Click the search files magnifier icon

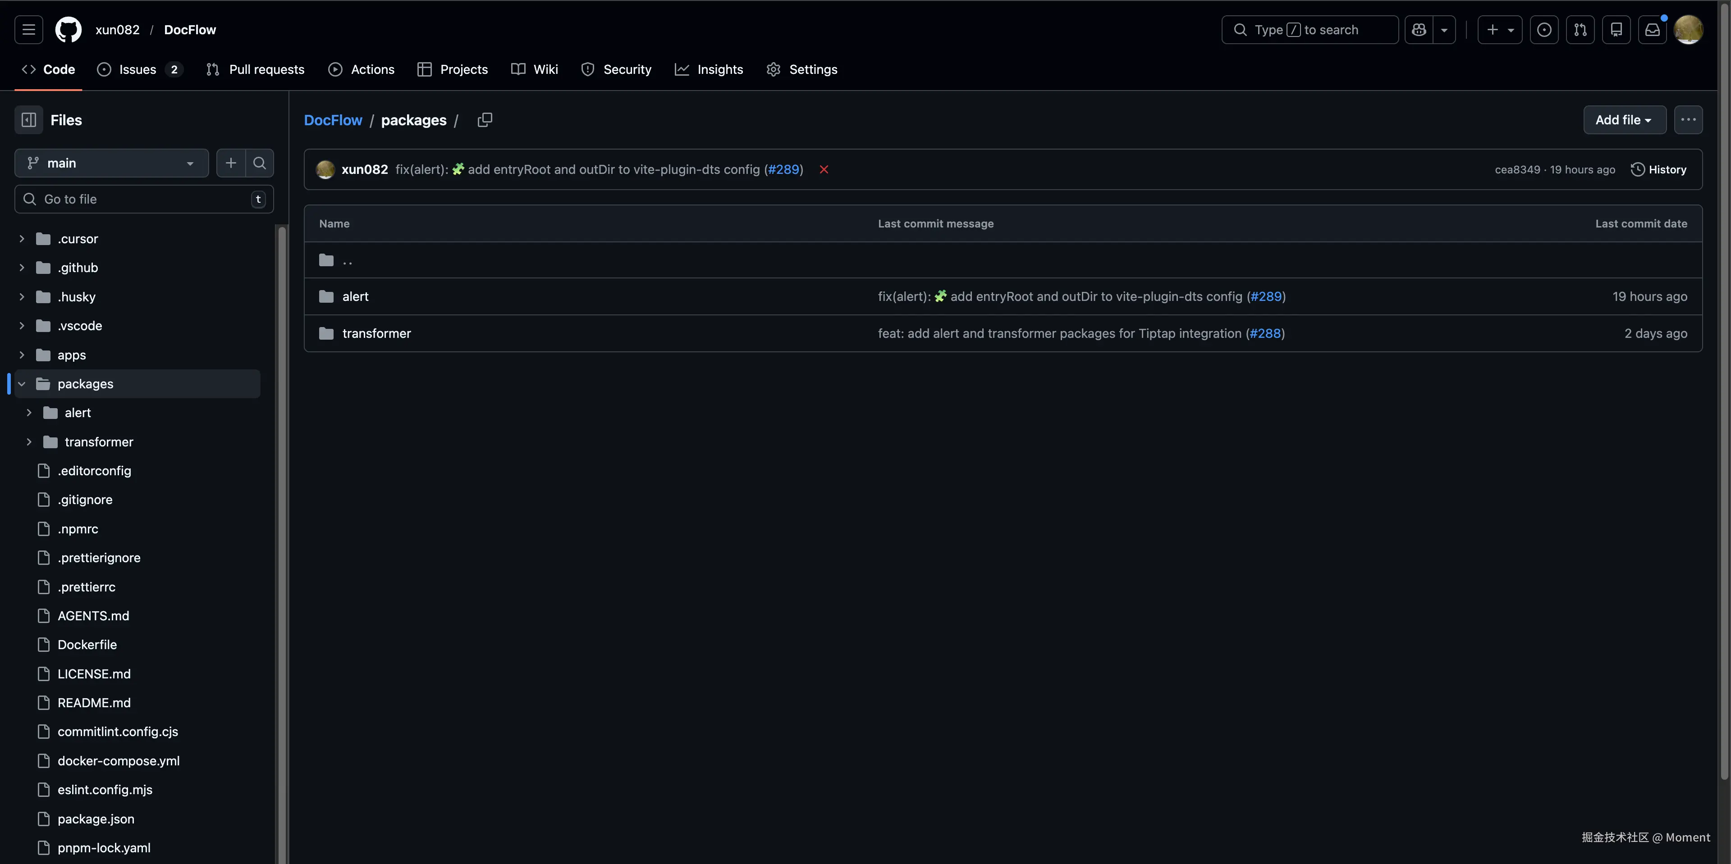259,163
